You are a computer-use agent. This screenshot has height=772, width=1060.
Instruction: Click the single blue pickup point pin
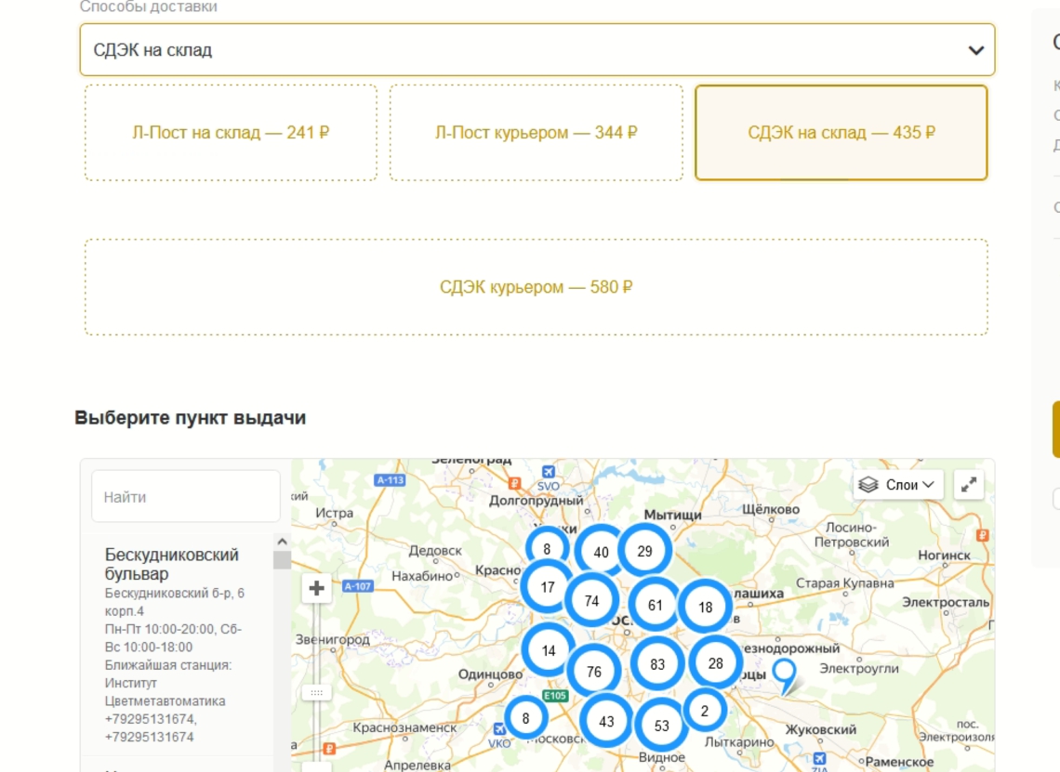tap(786, 674)
